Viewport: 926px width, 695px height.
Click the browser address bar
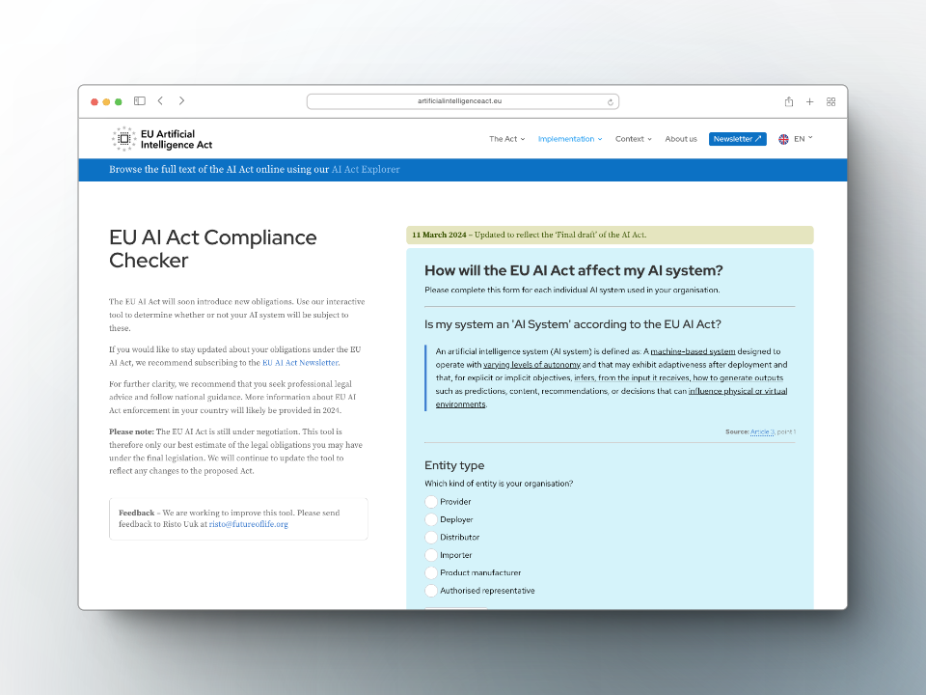point(461,101)
